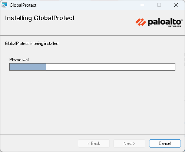The width and height of the screenshot is (185, 152).
Task: Click the GlobalProtect installer icon in title bar
Action: pyautogui.click(x=4, y=5)
